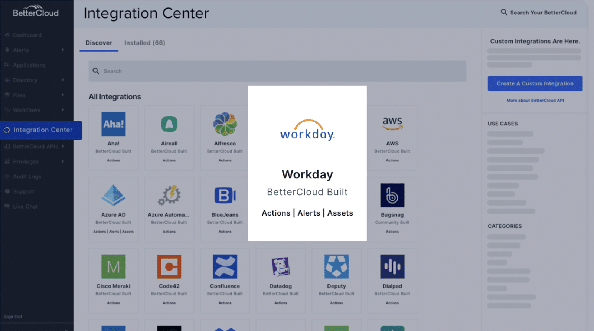Click the BetterCloud logo
Screen dimensions: 594x331
coord(36,12)
